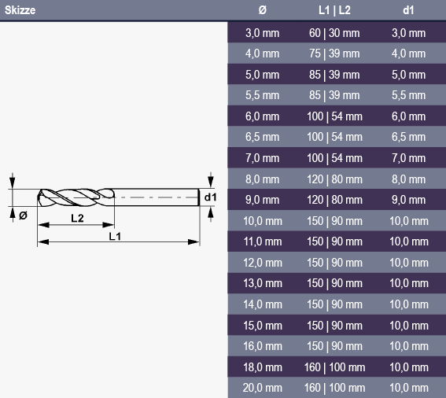Click the Skizze column header
Viewport: 446px width, 398px height.
(20, 10)
